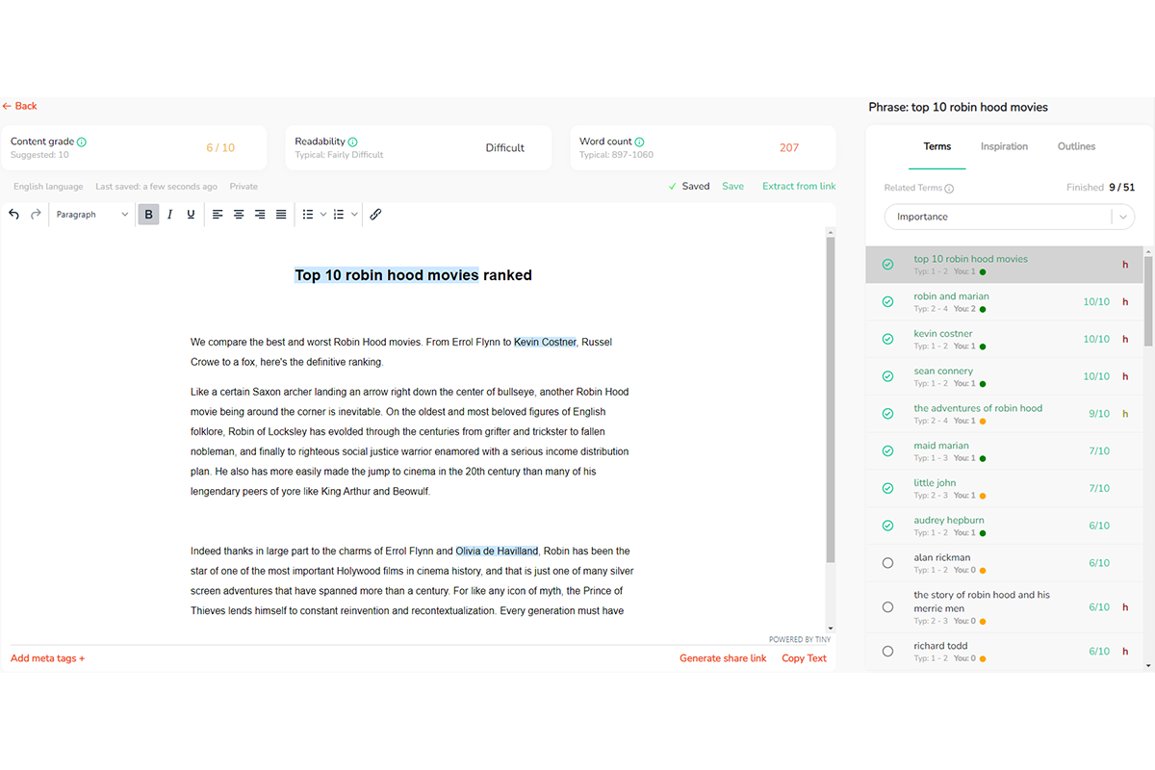Click the justify text icon
This screenshot has width=1155, height=770.
pos(280,214)
